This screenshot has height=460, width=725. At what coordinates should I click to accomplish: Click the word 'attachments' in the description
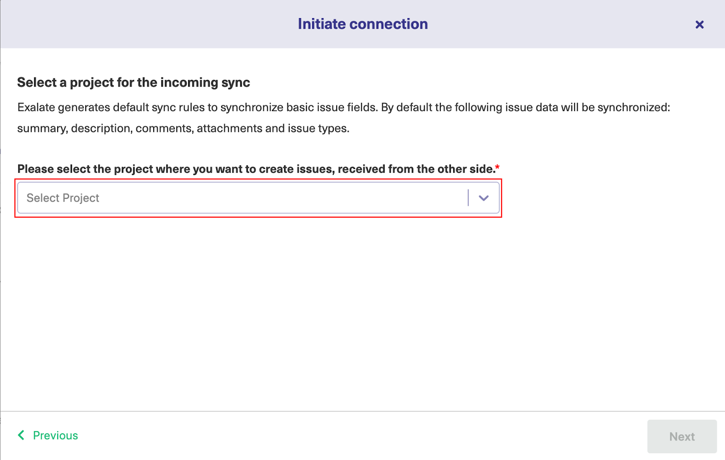click(x=229, y=128)
